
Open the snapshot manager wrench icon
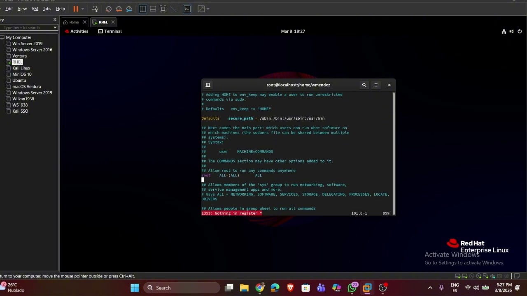tap(129, 9)
